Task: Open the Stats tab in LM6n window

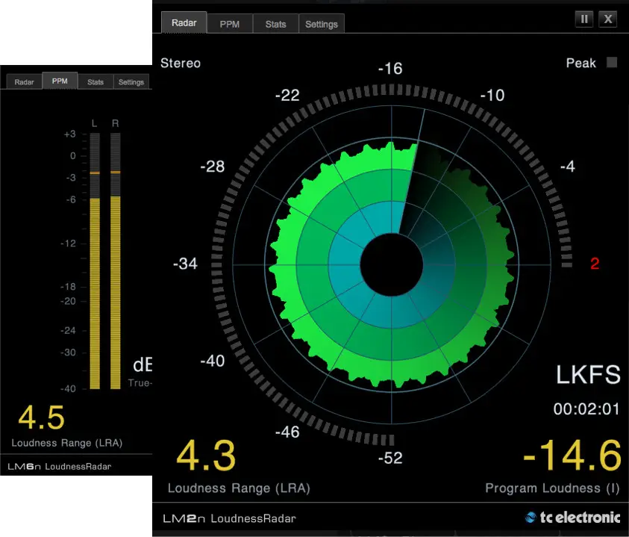Action: (96, 82)
